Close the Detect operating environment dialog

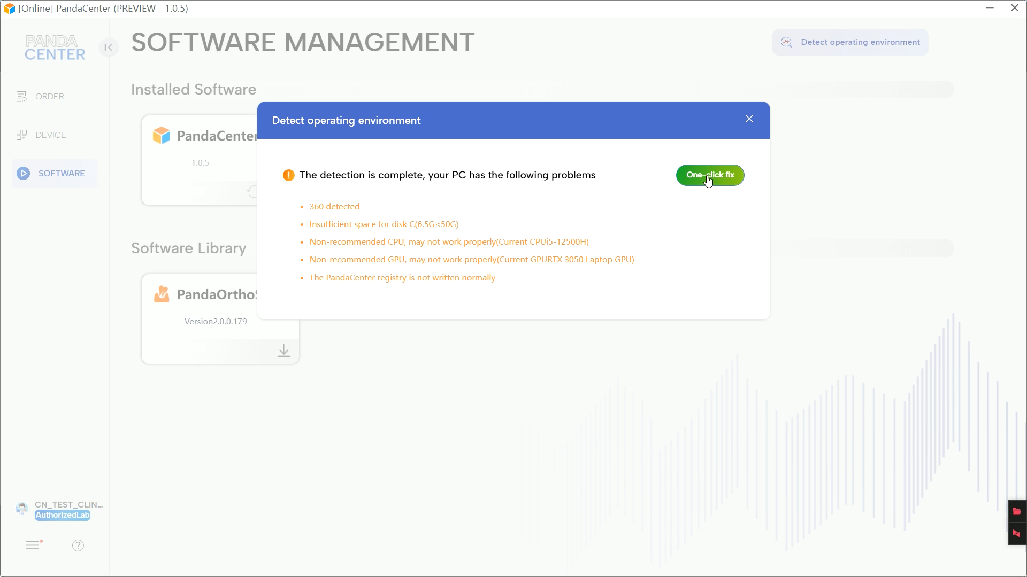(749, 119)
